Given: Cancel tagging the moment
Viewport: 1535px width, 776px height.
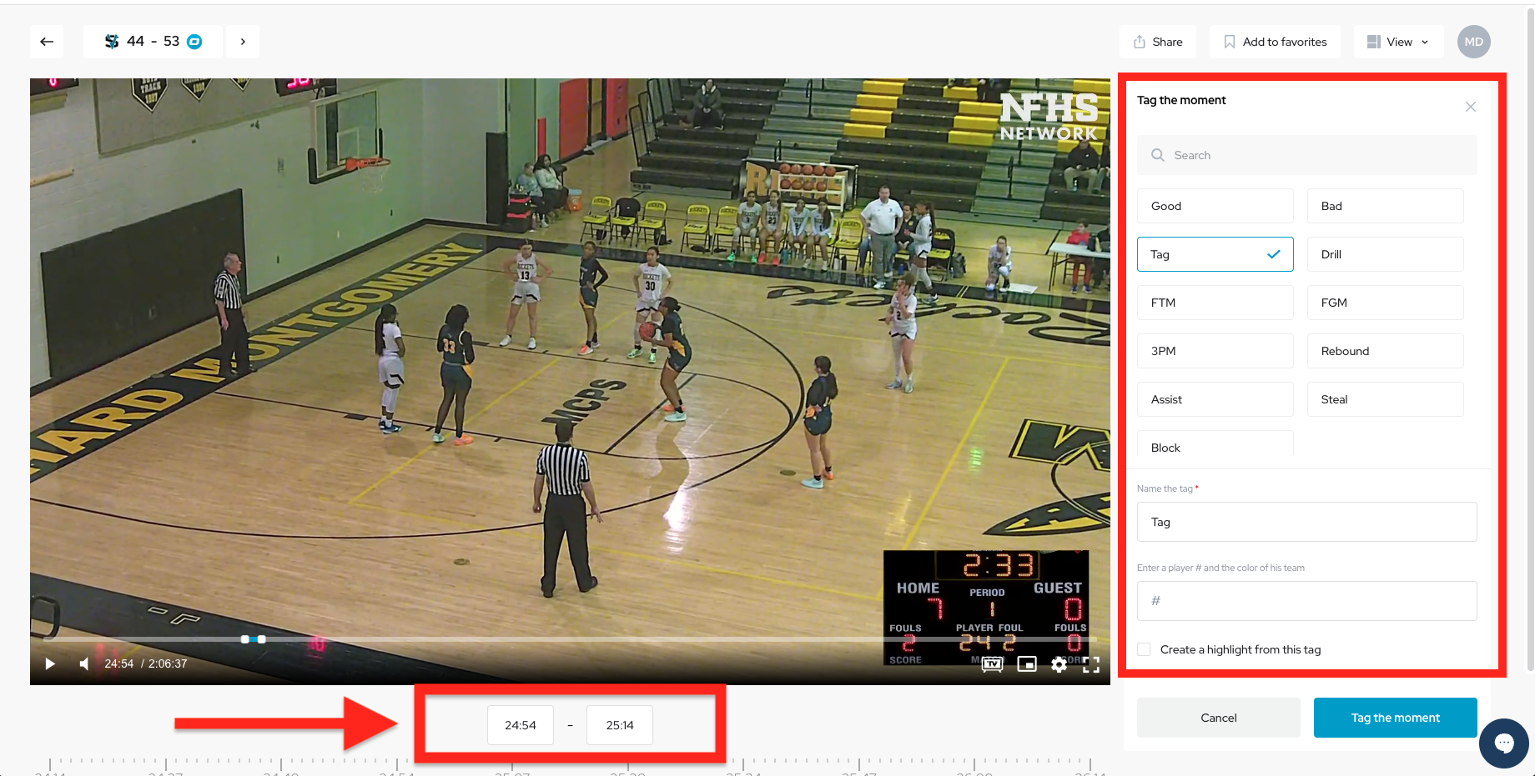Looking at the screenshot, I should tap(1218, 718).
